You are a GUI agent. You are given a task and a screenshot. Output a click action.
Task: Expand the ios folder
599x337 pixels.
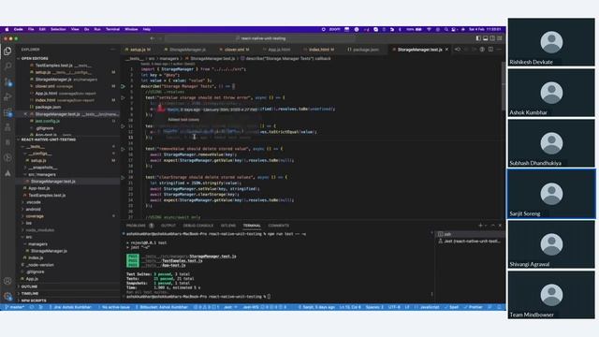[28, 223]
